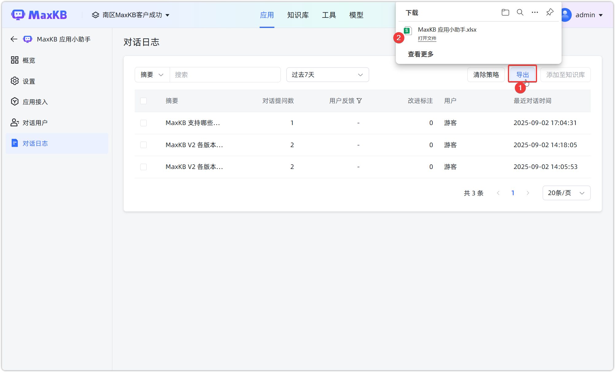Viewport: 615px width, 372px height.
Task: Filter by 用户反馈 funnel icon
Action: [359, 101]
